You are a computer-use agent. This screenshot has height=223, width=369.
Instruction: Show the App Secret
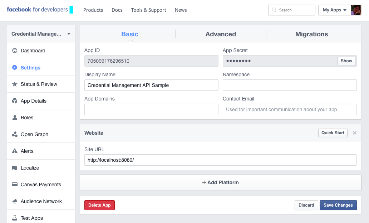(346, 61)
